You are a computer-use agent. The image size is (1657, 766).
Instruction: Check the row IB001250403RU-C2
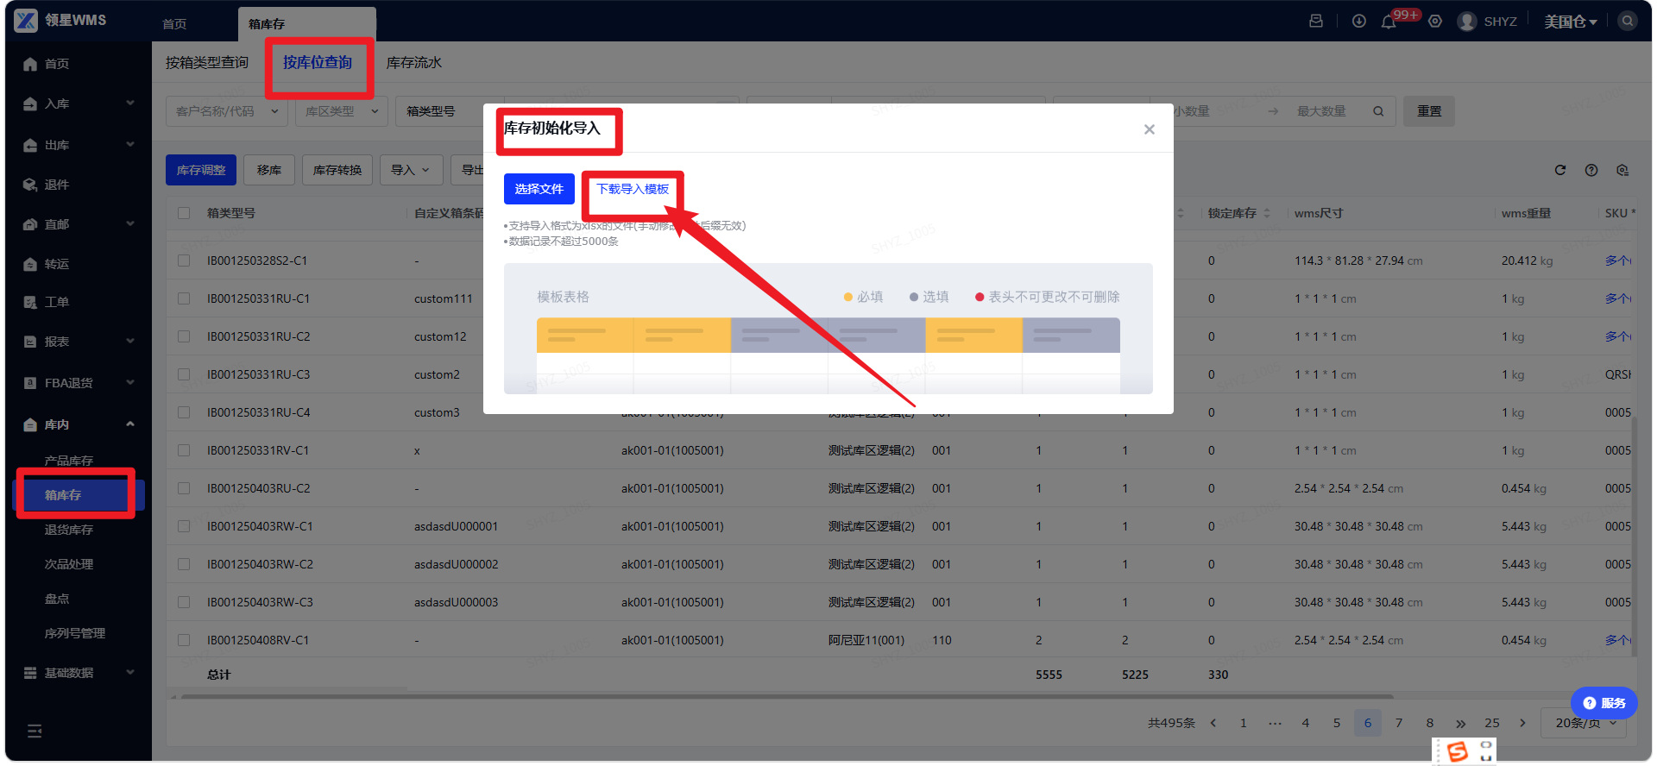pyautogui.click(x=184, y=488)
